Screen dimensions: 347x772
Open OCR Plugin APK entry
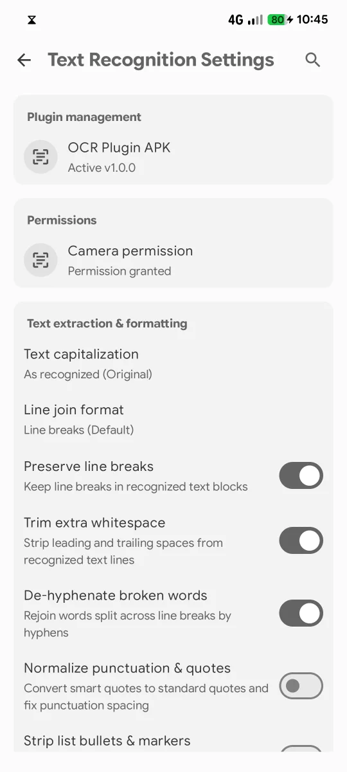pos(173,157)
